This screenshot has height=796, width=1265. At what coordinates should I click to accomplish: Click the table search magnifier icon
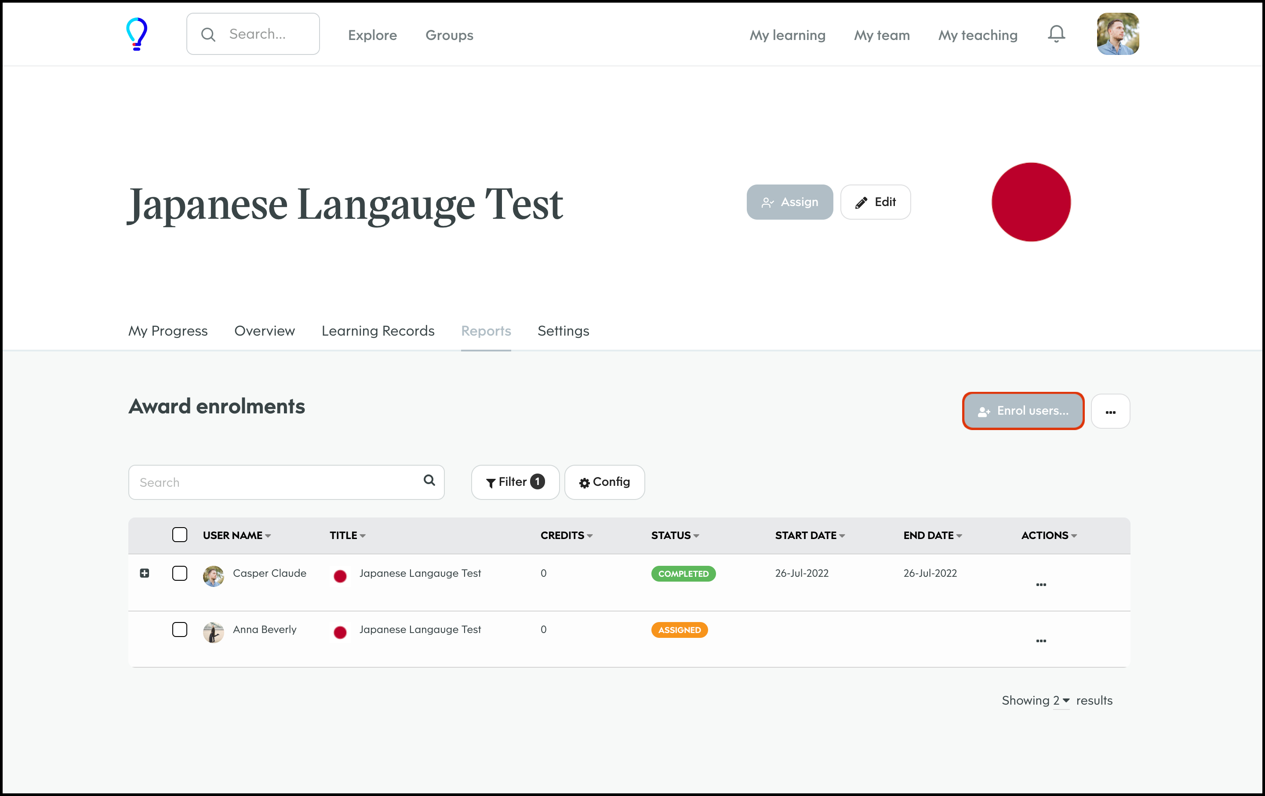(429, 481)
